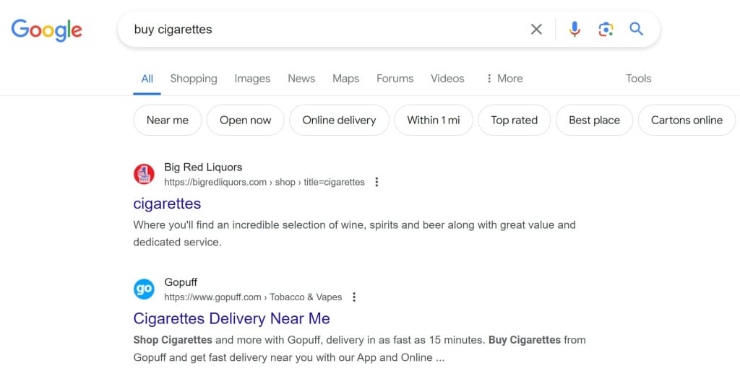740x384 pixels.
Task: Click the magnifying glass search button
Action: pyautogui.click(x=636, y=30)
